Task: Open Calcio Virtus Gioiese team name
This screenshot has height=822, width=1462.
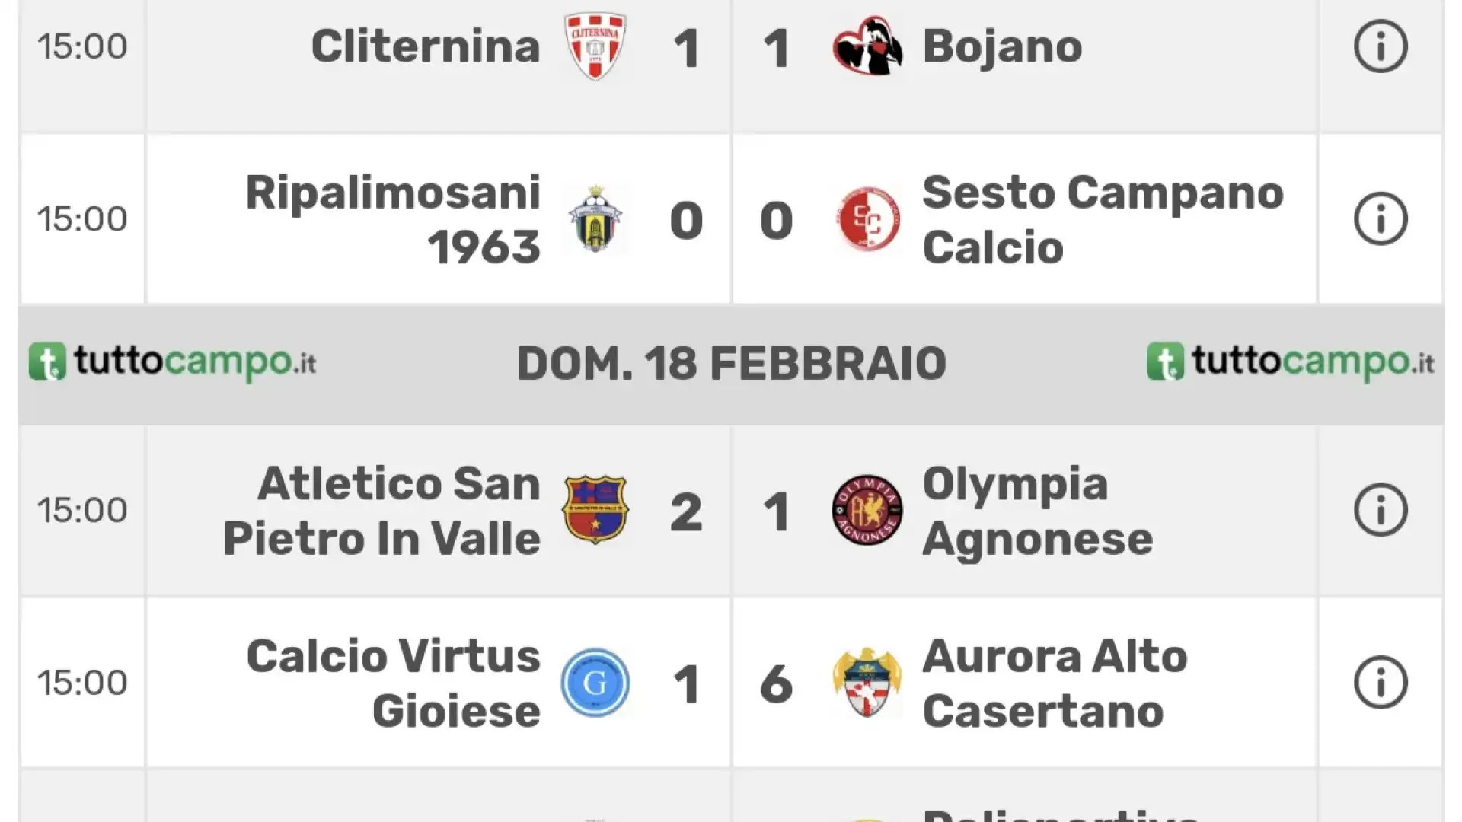Action: [x=394, y=683]
